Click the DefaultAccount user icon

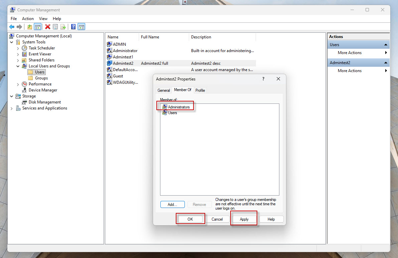click(109, 70)
